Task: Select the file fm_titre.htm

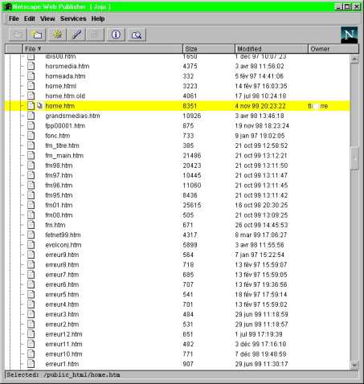Action: point(62,145)
